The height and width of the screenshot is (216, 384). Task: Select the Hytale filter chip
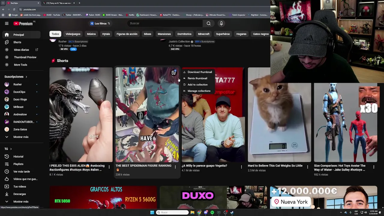pyautogui.click(x=106, y=34)
